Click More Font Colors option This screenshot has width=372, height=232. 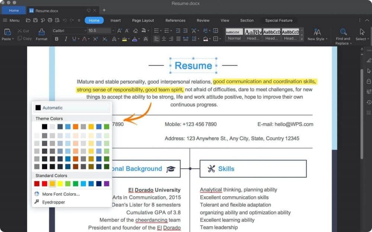tap(61, 194)
